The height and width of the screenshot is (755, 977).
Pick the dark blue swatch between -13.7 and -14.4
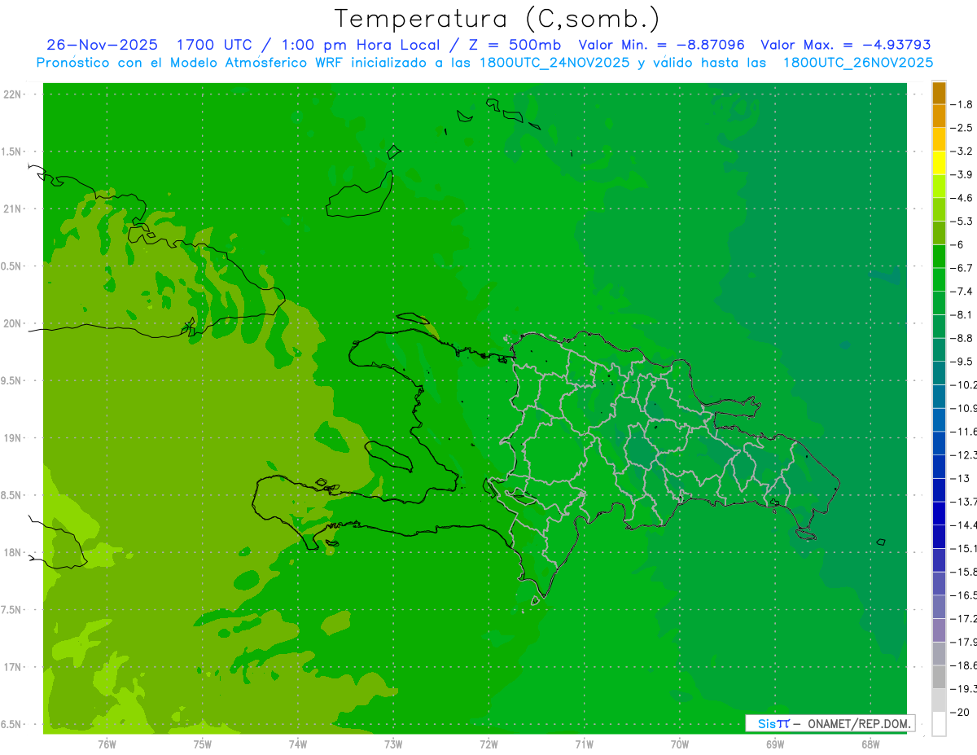pyautogui.click(x=939, y=513)
